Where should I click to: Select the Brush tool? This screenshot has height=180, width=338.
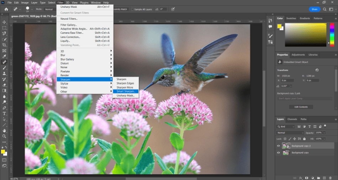4,68
